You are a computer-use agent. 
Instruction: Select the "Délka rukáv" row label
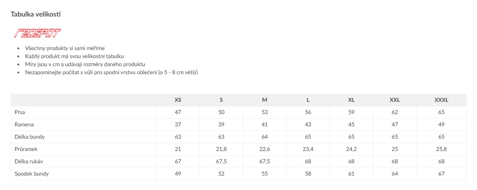pyautogui.click(x=29, y=162)
